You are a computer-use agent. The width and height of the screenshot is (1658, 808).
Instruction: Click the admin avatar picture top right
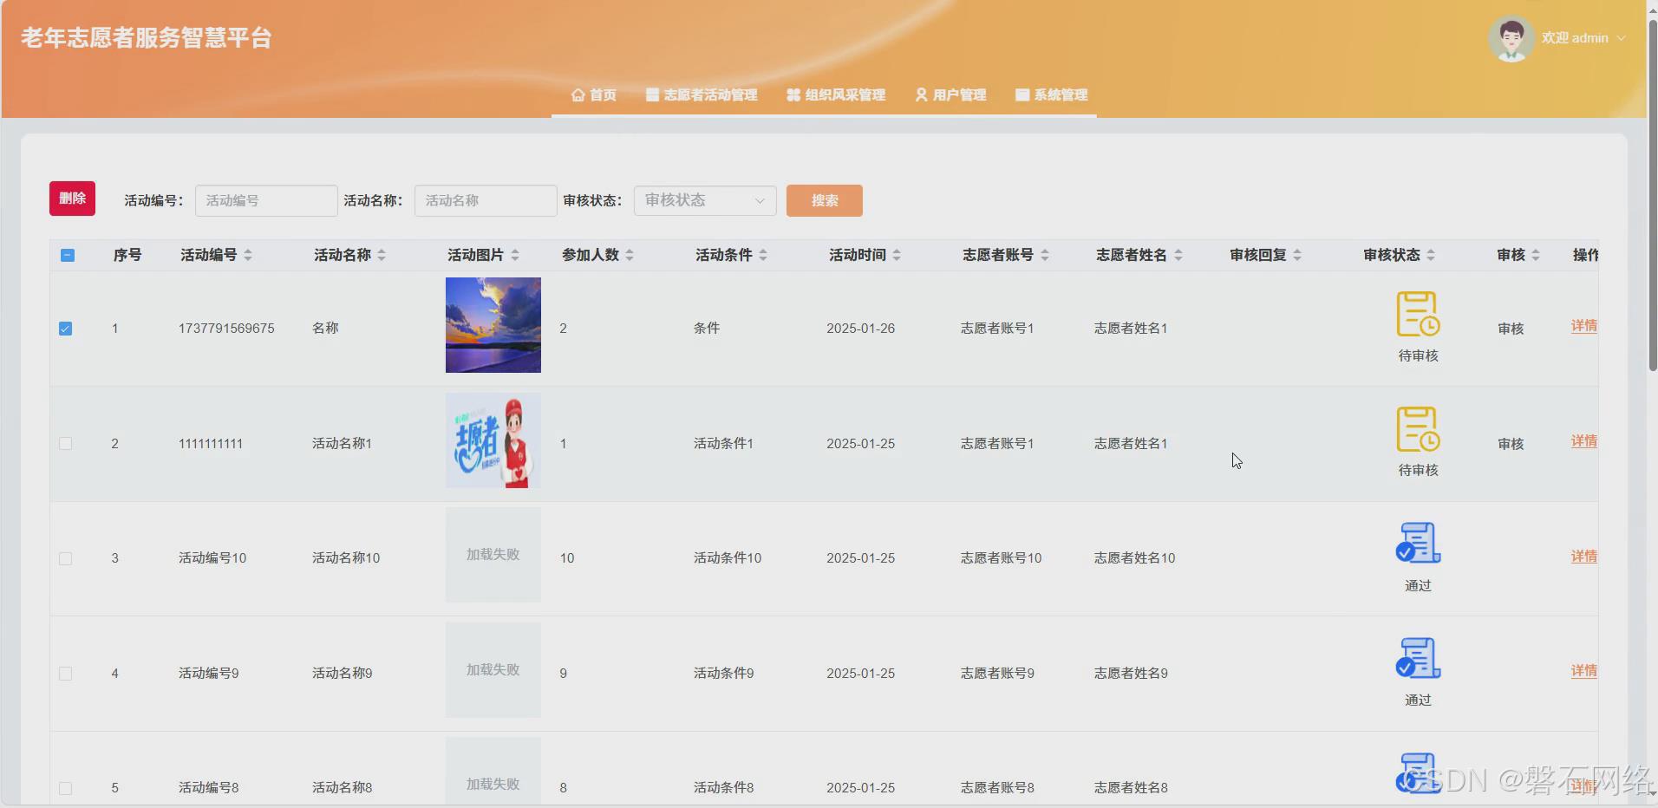tap(1511, 37)
